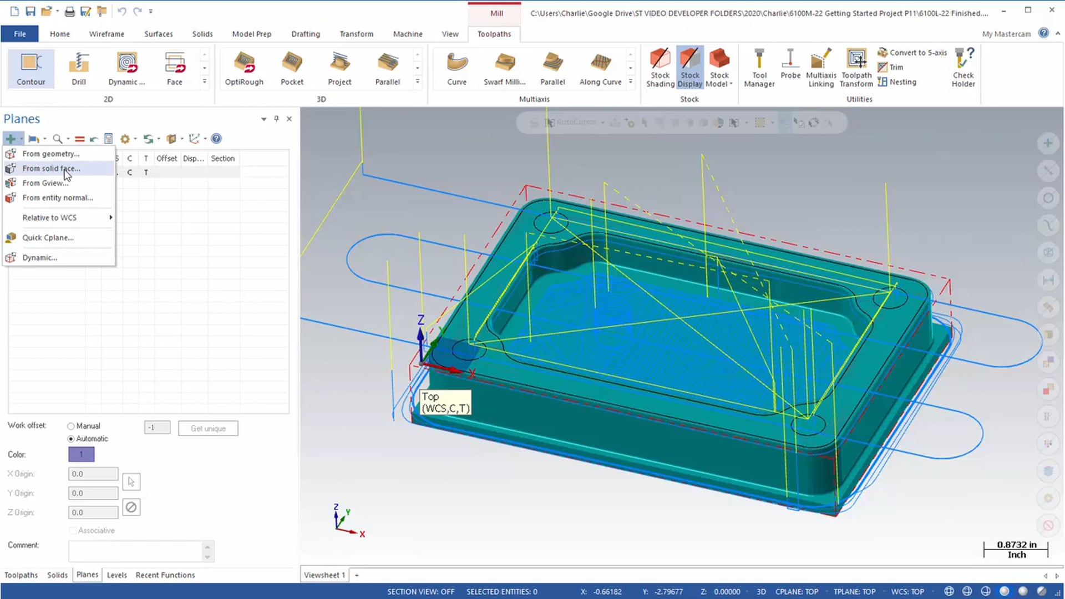
Task: Open the Toolpaths tab at bottom
Action: pos(21,575)
